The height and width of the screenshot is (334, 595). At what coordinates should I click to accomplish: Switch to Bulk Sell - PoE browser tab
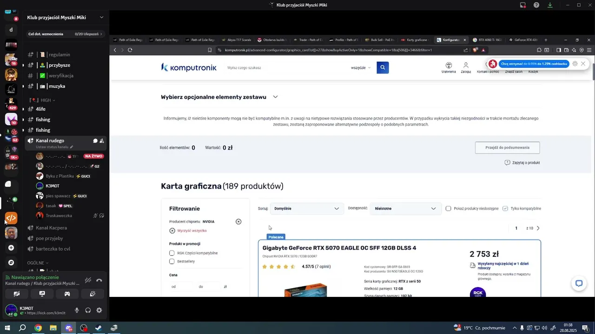coord(379,40)
